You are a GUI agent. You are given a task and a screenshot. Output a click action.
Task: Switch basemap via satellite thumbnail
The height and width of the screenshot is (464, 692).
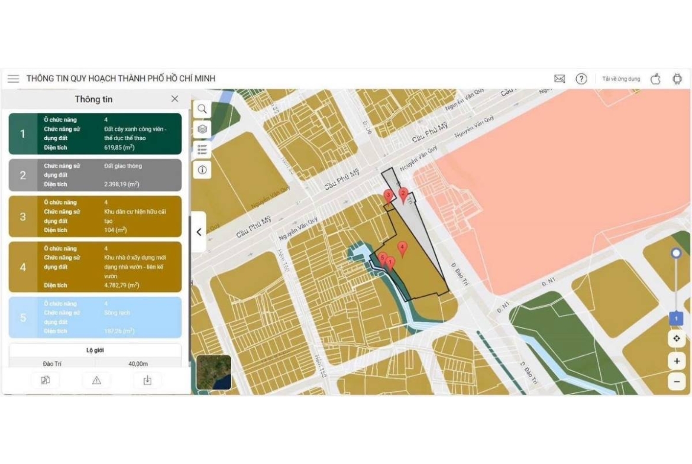[x=214, y=373]
